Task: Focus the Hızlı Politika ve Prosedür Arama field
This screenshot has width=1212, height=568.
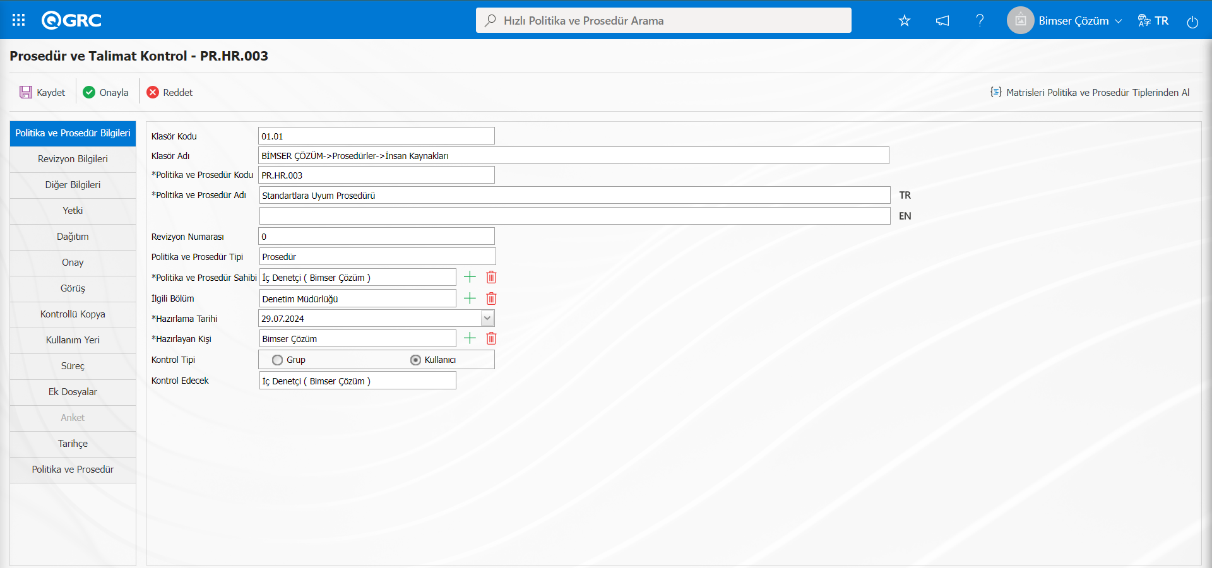Action: tap(663, 20)
